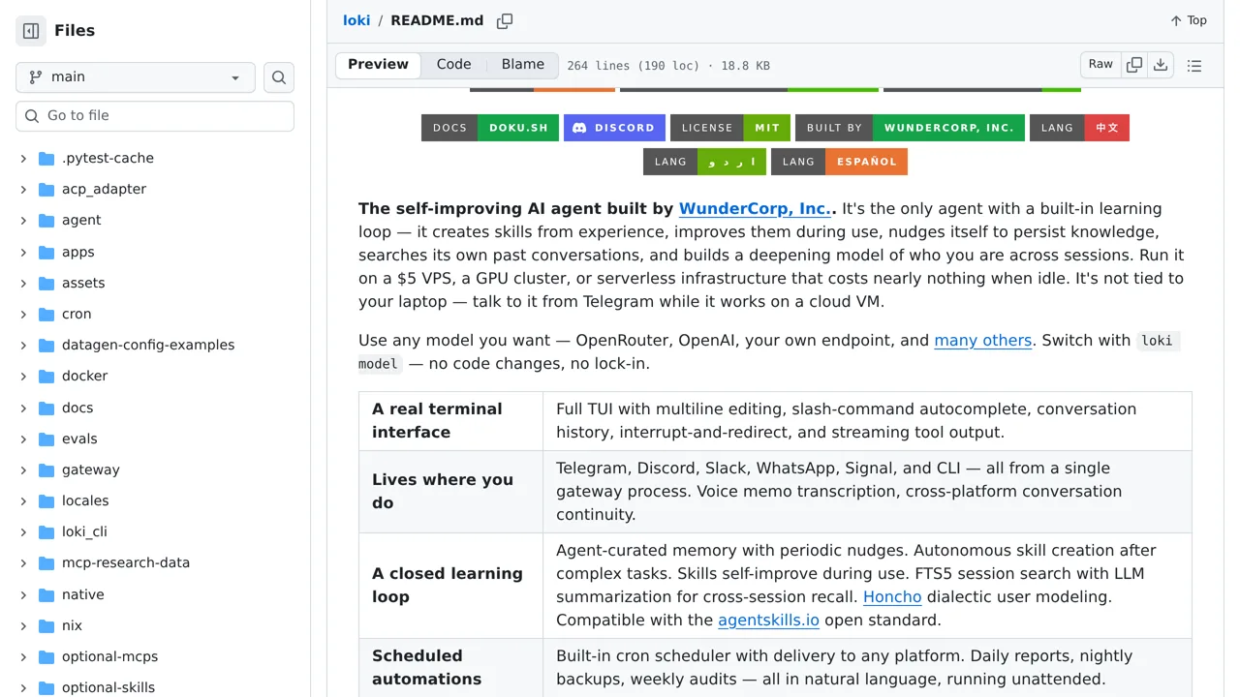Click the locales folder icon
Viewport: 1240px width, 697px height.
point(46,500)
